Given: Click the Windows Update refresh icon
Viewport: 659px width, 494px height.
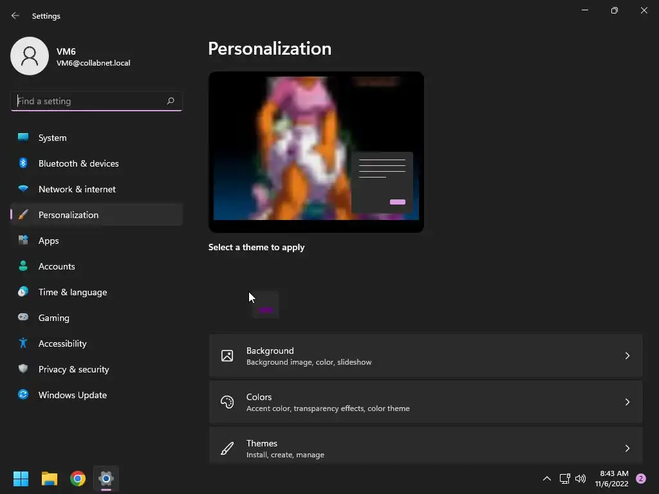Looking at the screenshot, I should (23, 394).
